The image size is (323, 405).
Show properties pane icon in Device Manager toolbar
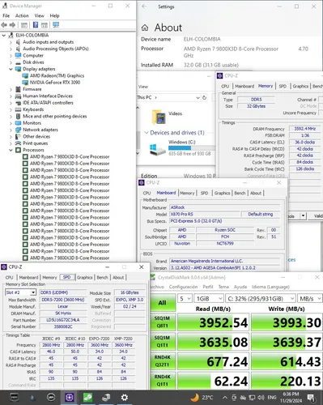point(24,25)
